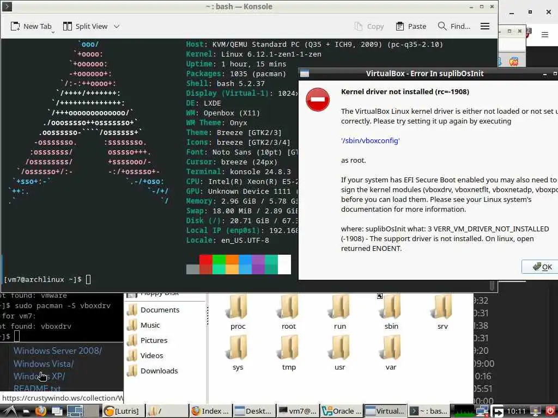Click Paste in the Konsole toolbar
Image resolution: width=558 pixels, height=418 pixels.
(x=411, y=26)
